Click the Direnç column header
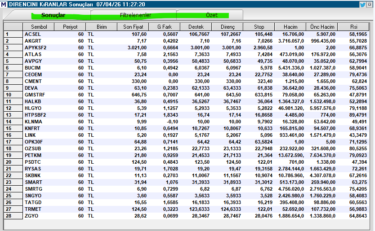The width and height of the screenshot is (375, 231). [228, 27]
